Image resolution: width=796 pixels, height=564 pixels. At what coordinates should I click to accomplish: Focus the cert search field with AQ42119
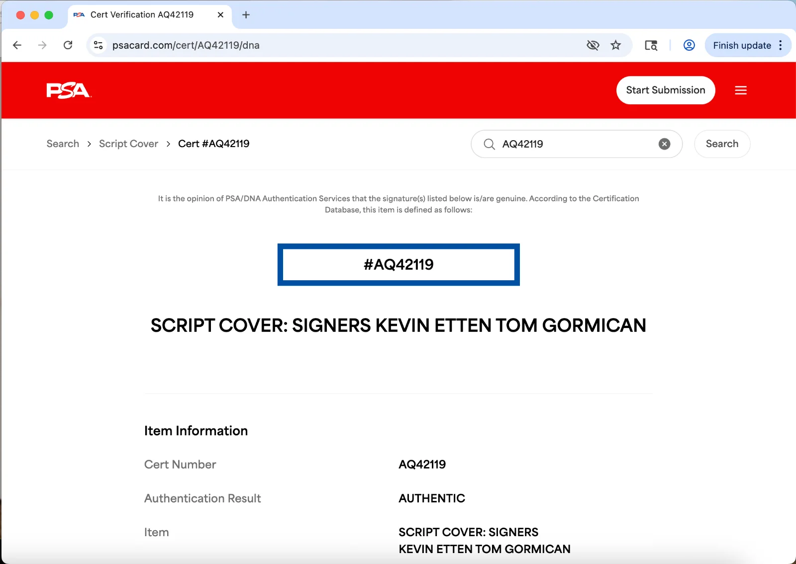pos(577,144)
